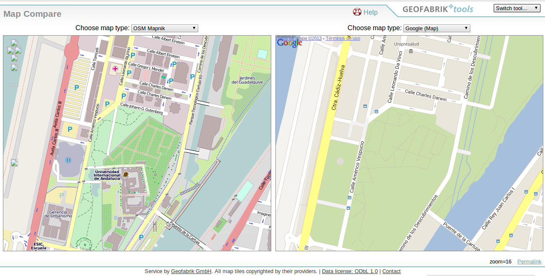Click parking P near Pasarela de la Cartuja
Viewport: 545px width, 276px height.
pyautogui.click(x=141, y=237)
